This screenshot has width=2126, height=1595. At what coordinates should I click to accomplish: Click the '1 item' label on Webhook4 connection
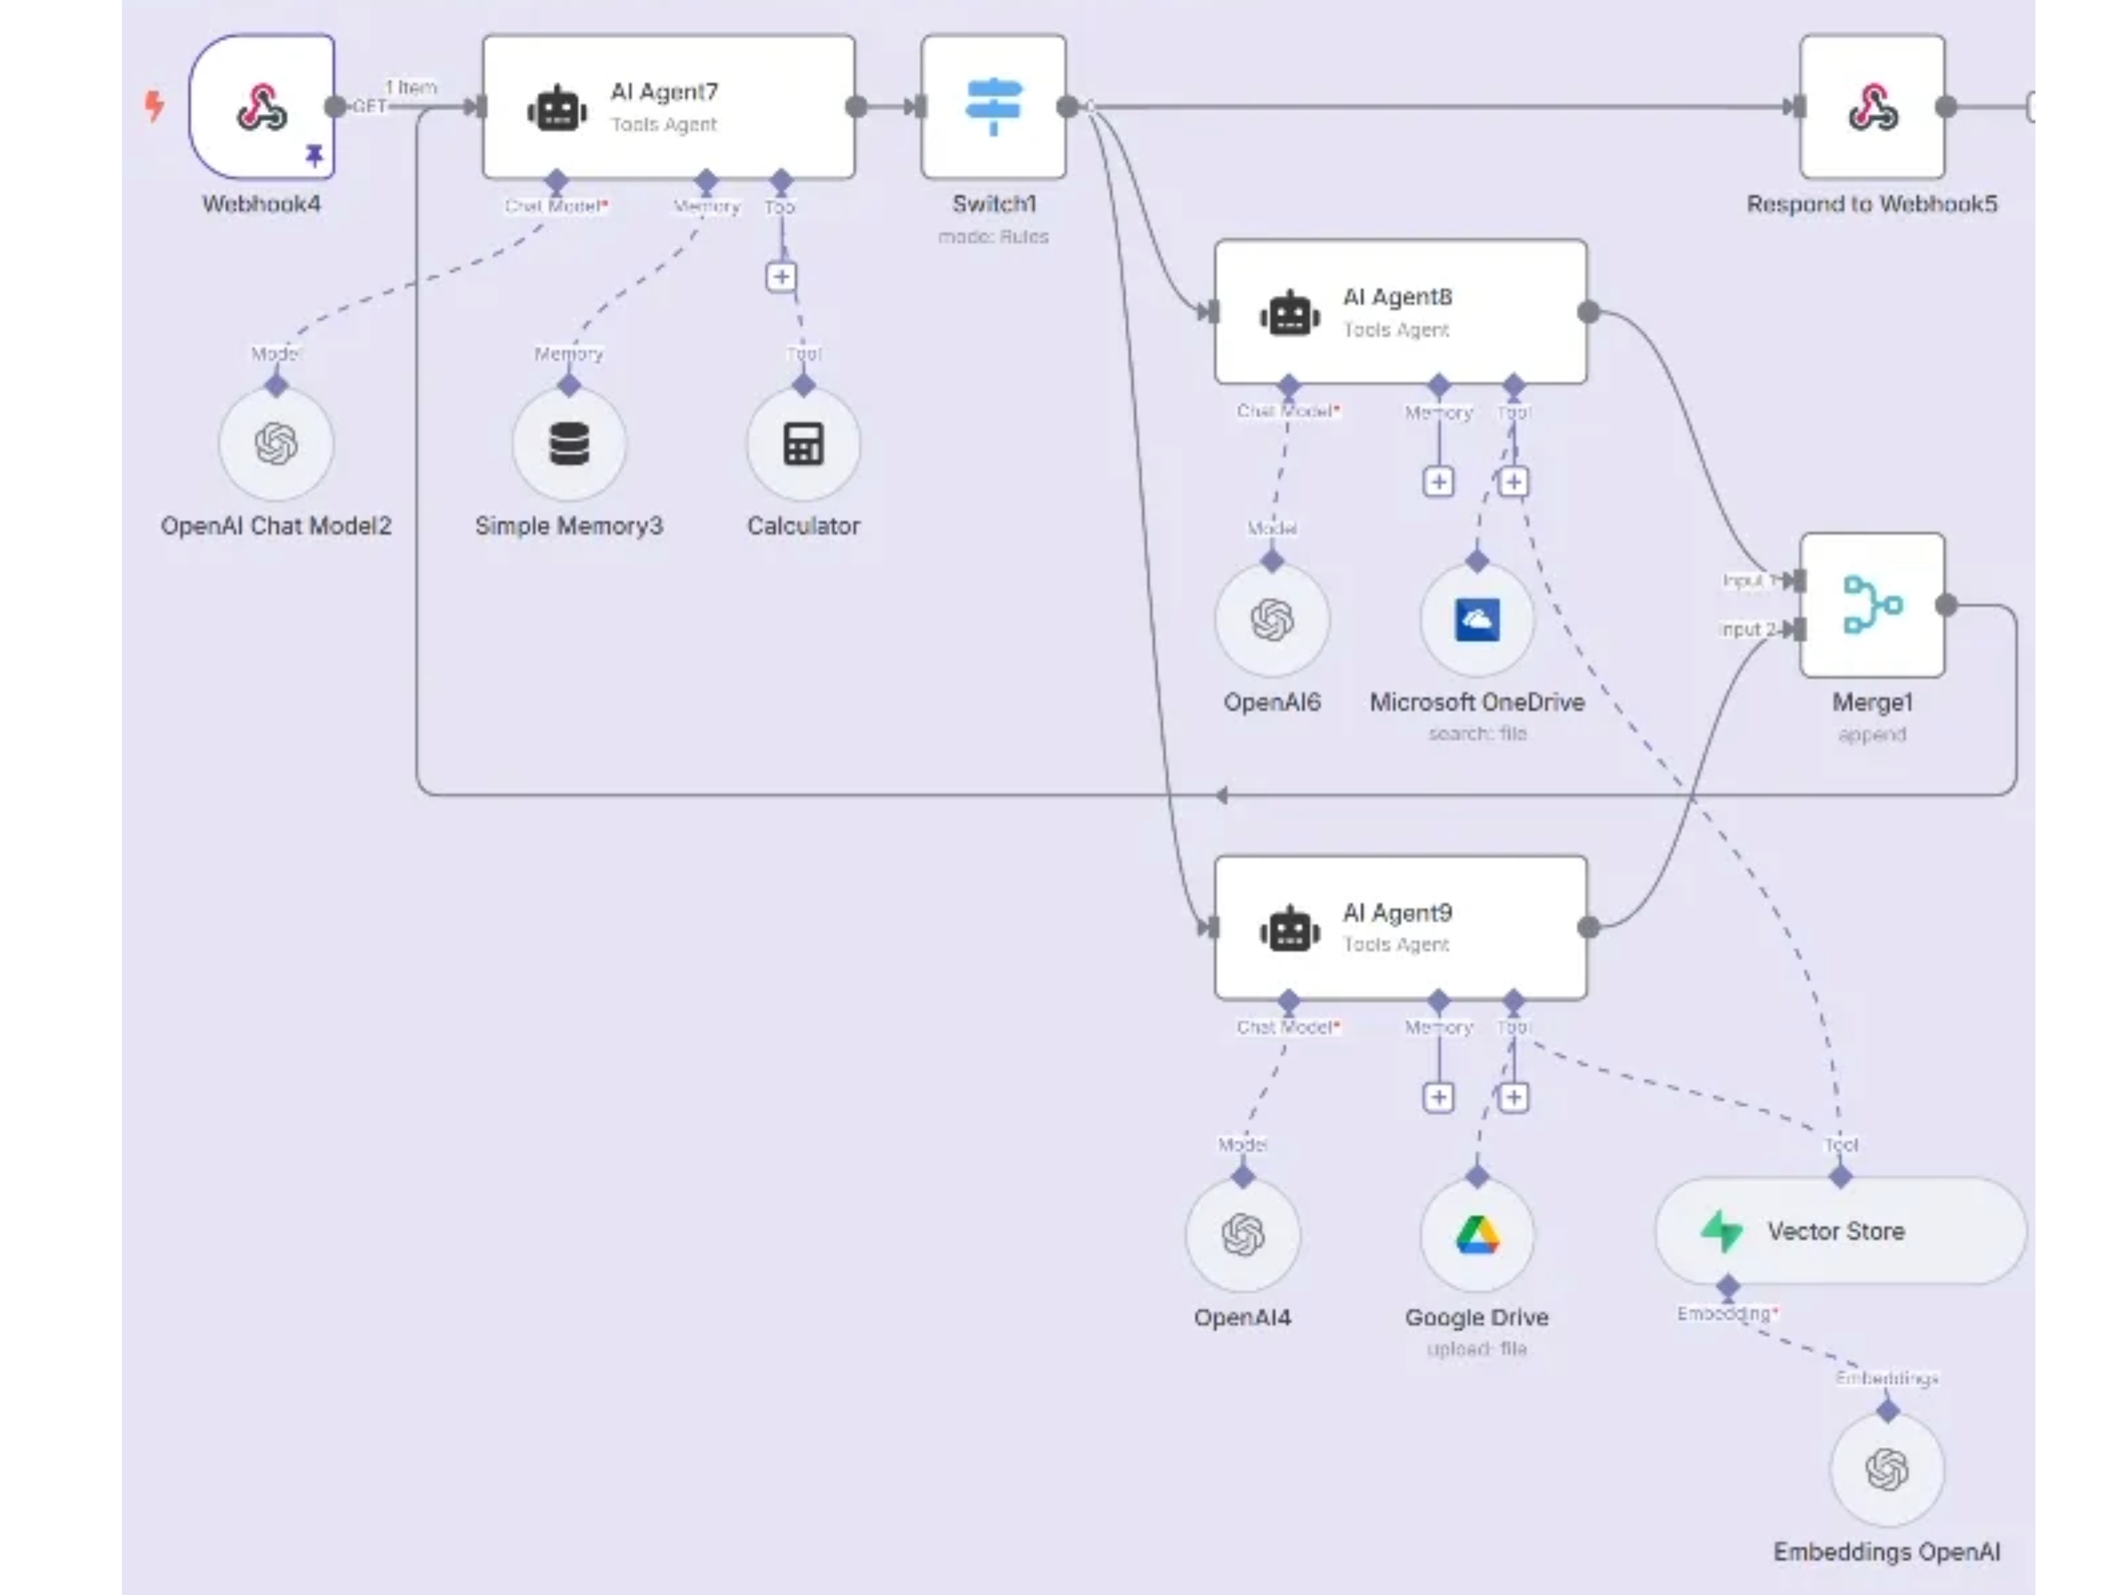click(411, 88)
